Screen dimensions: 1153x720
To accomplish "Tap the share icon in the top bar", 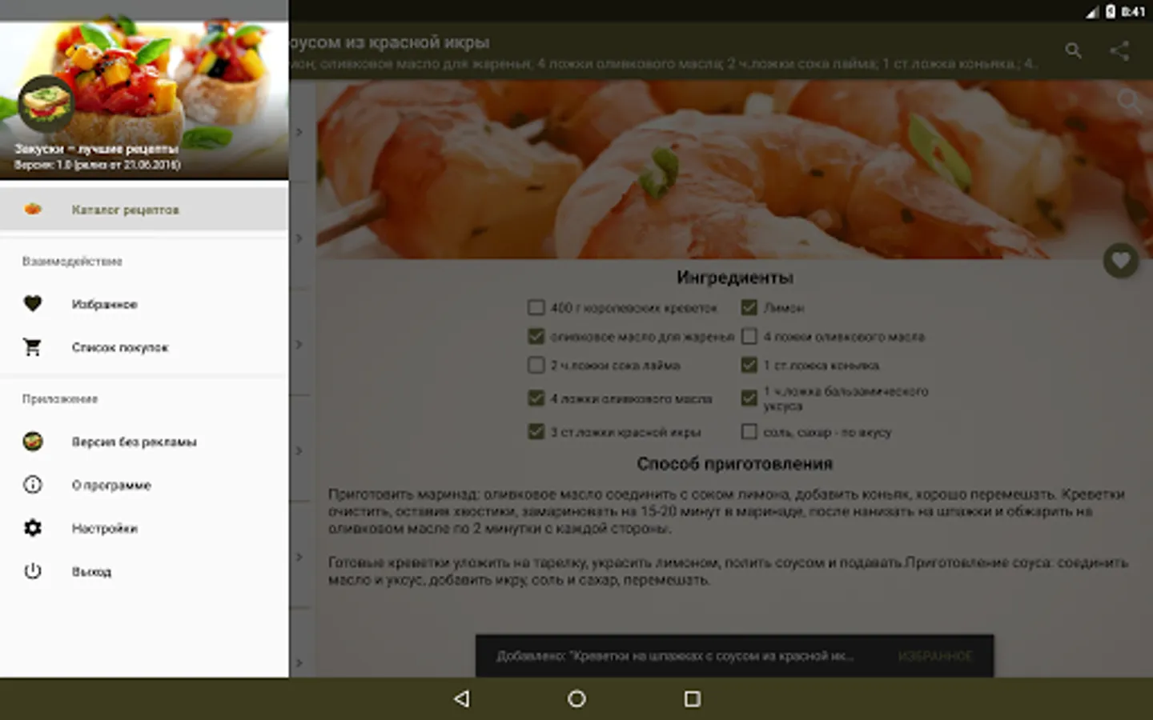I will [1119, 51].
